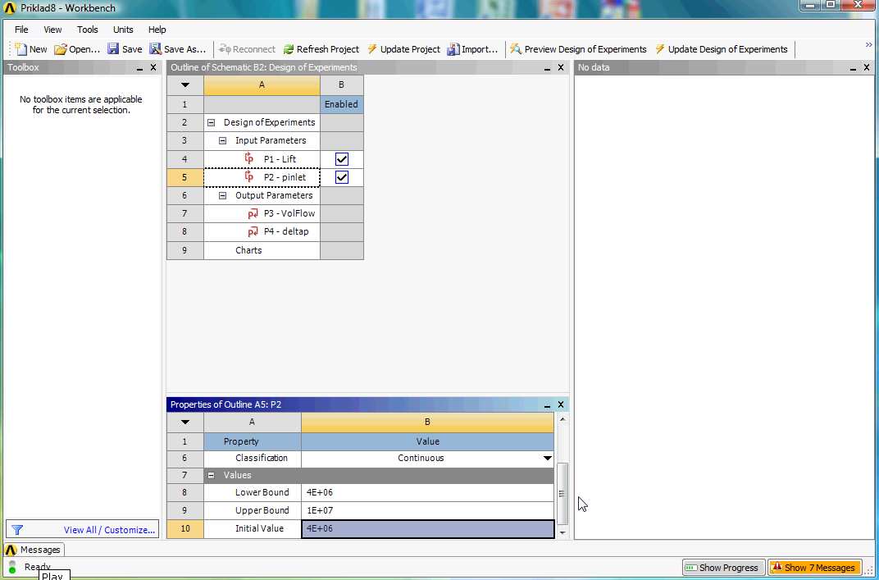The height and width of the screenshot is (580, 879).
Task: Click the Upper Bound value field
Action: (428, 510)
